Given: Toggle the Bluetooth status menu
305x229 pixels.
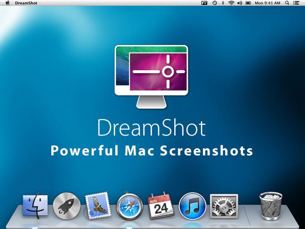Looking at the screenshot, I should pos(222,3).
